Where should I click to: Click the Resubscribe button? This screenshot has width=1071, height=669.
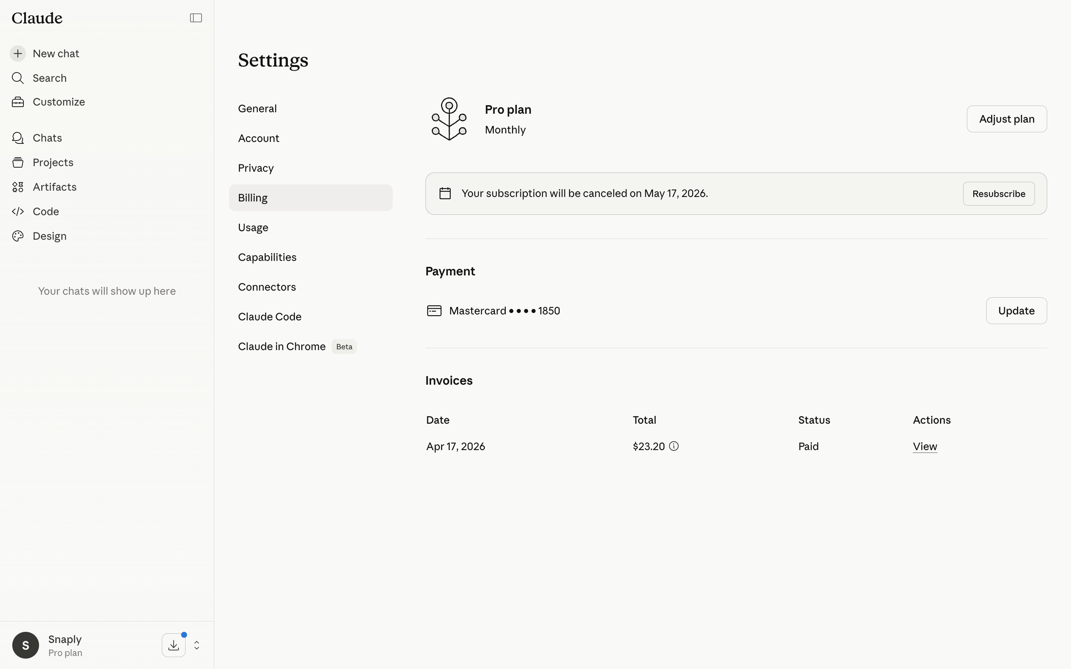(998, 194)
